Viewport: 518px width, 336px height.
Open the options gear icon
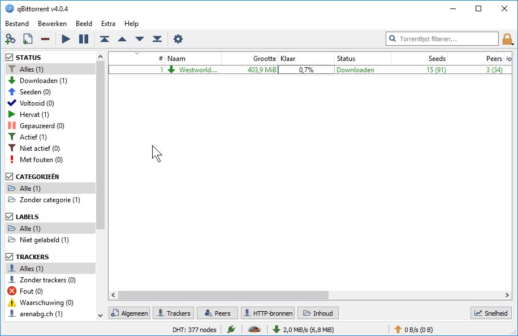[178, 39]
